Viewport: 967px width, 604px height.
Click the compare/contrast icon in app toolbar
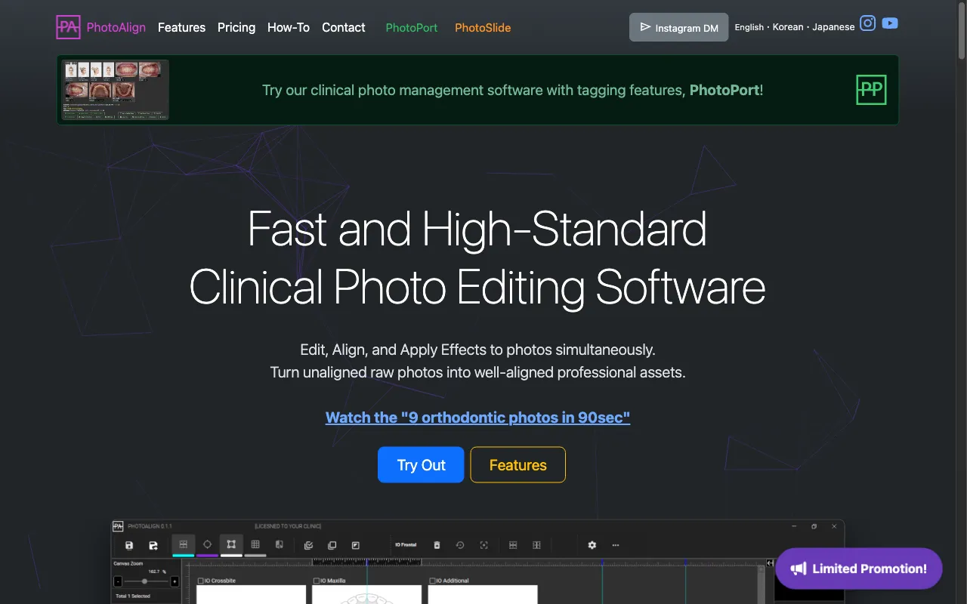[280, 544]
